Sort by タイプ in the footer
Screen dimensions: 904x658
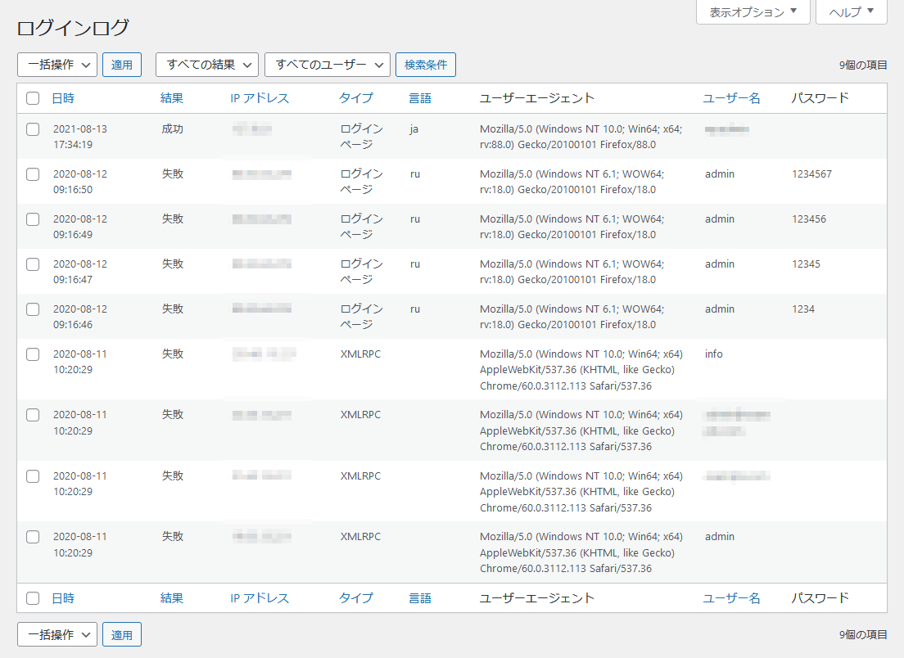click(x=355, y=598)
